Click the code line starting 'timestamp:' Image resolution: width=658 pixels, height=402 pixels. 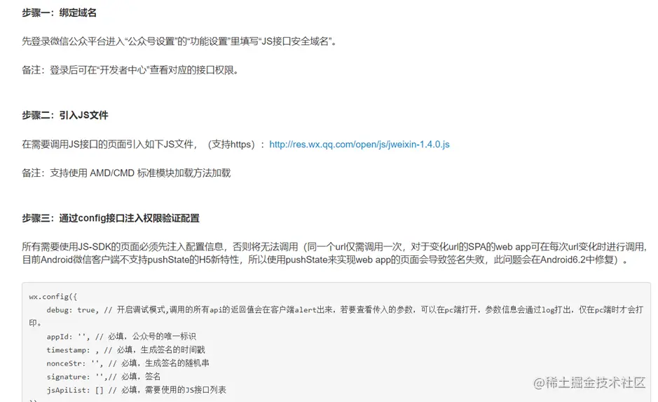point(126,350)
